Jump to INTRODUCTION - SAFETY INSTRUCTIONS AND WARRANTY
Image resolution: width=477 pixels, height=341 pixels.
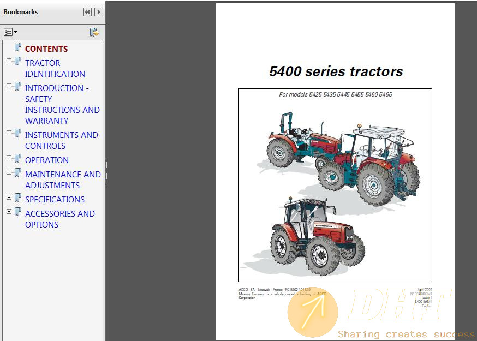pos(62,104)
